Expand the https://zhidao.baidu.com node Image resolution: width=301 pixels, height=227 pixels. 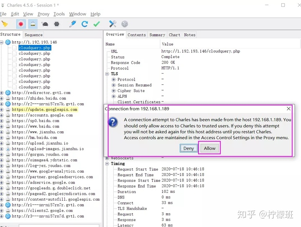[2, 98]
